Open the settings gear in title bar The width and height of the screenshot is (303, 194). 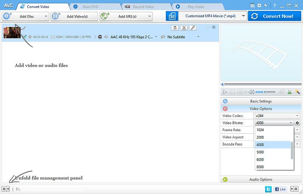[x=259, y=5]
